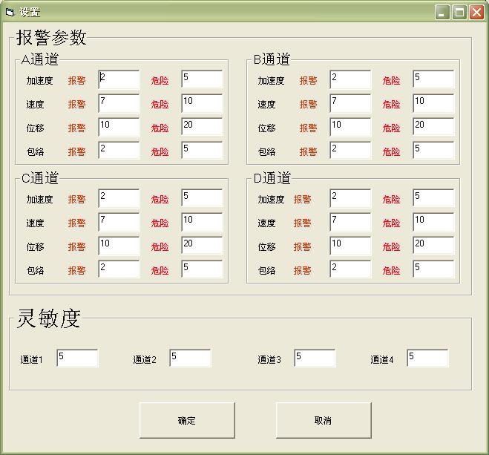Select A通道 位移 报警 value box
The width and height of the screenshot is (489, 455).
[119, 128]
